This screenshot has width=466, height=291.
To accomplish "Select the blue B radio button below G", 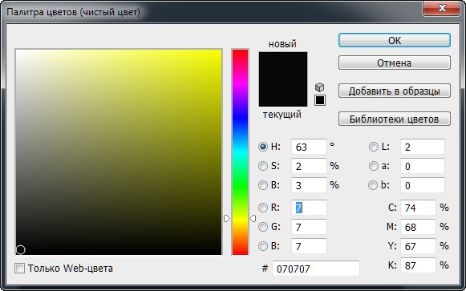I will [x=263, y=246].
